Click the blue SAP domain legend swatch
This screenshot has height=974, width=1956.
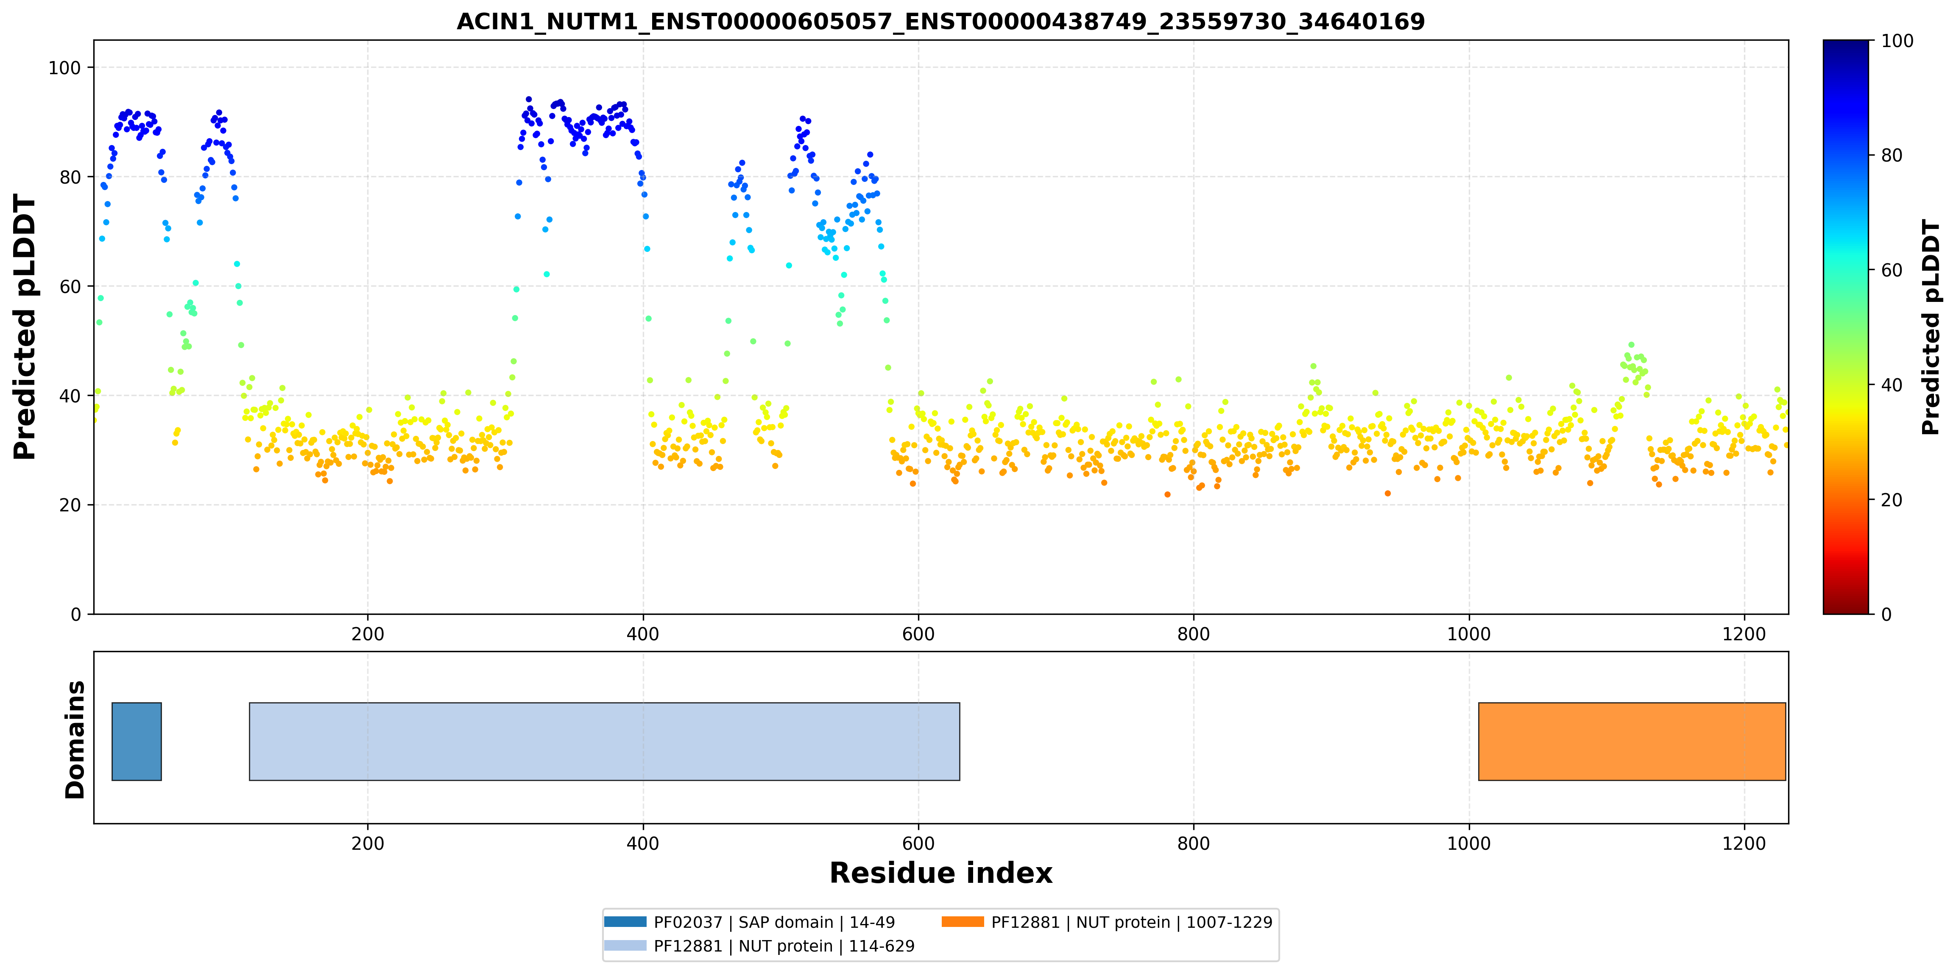click(625, 921)
